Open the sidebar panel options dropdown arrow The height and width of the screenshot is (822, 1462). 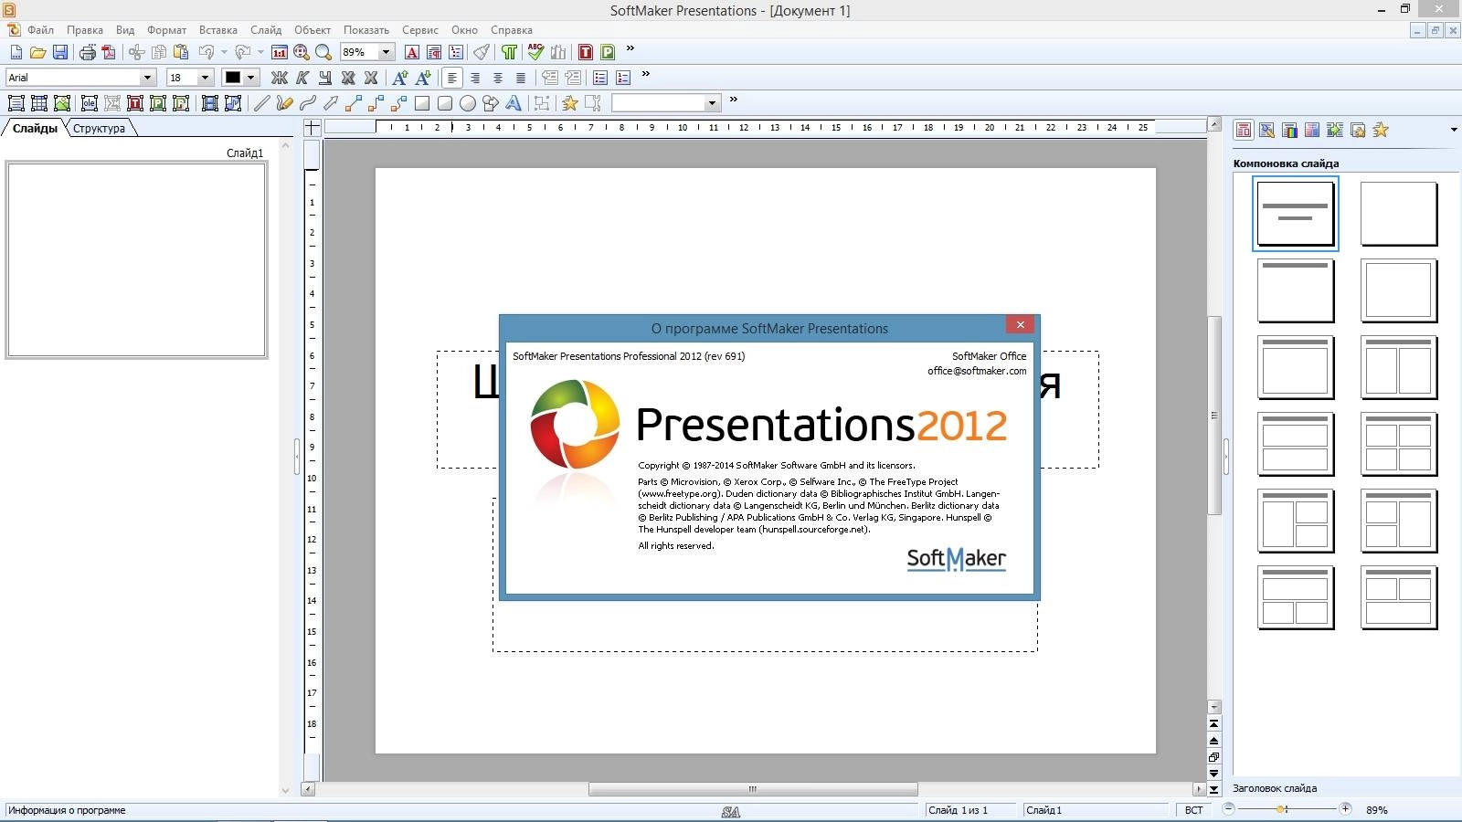coord(1454,130)
